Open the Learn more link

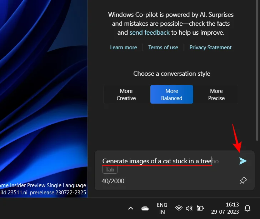coord(124,48)
